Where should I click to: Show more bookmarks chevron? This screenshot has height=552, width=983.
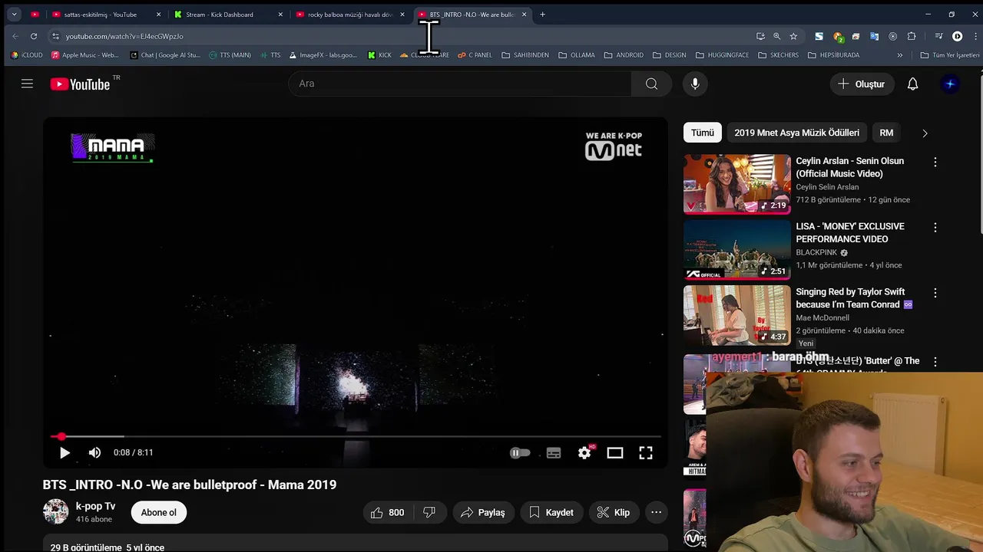[x=900, y=55]
